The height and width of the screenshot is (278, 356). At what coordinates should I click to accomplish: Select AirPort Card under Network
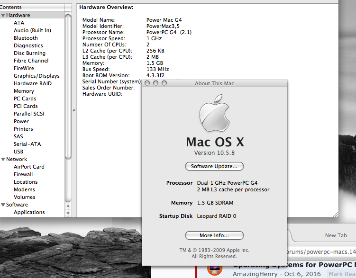click(x=29, y=167)
